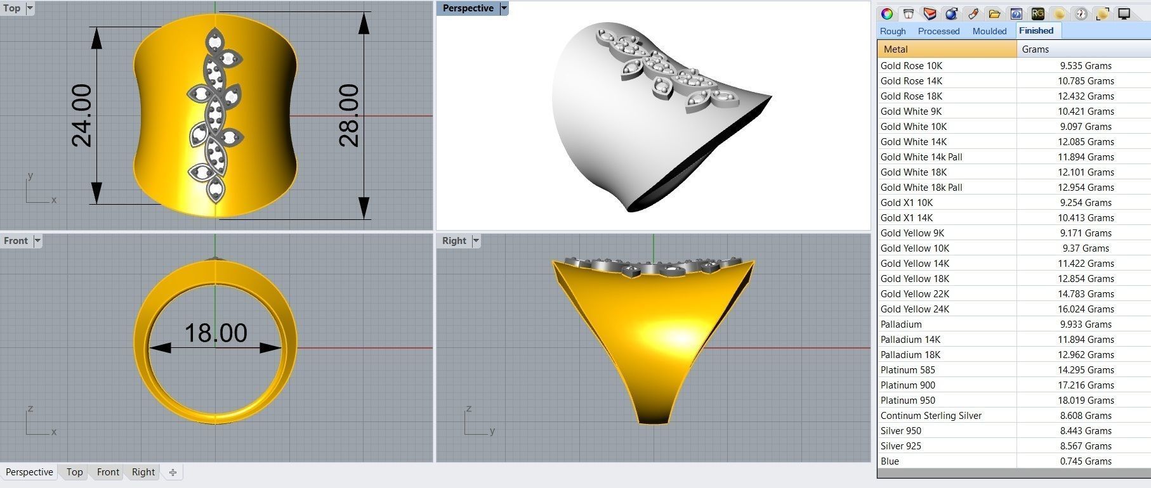Select the Blue material row
The width and height of the screenshot is (1151, 488).
(1014, 461)
